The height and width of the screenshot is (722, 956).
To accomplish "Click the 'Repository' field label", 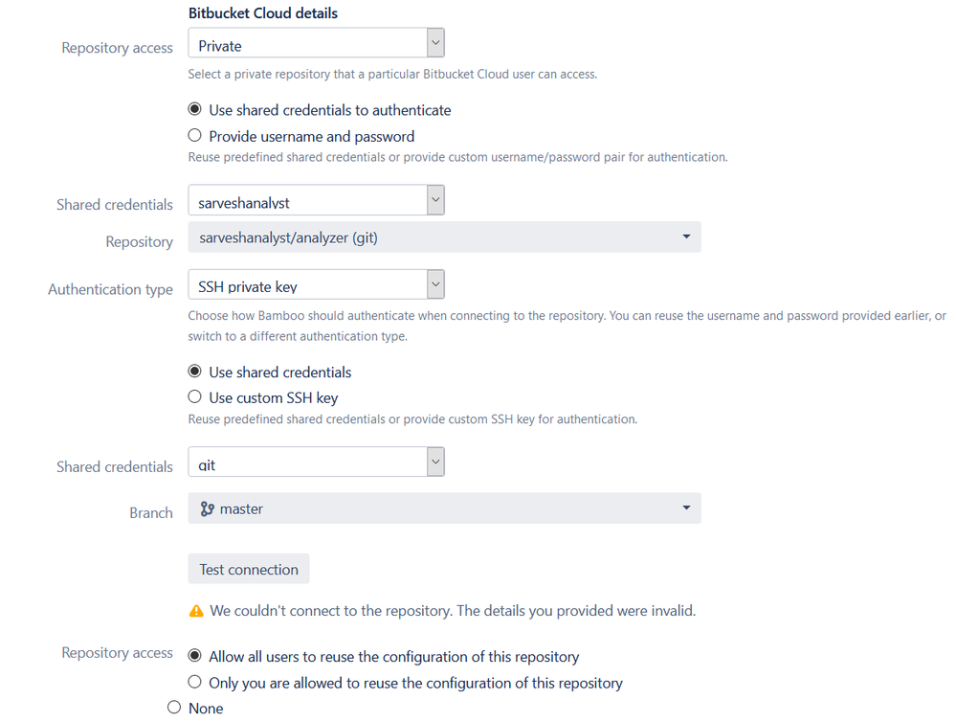I will [x=139, y=241].
